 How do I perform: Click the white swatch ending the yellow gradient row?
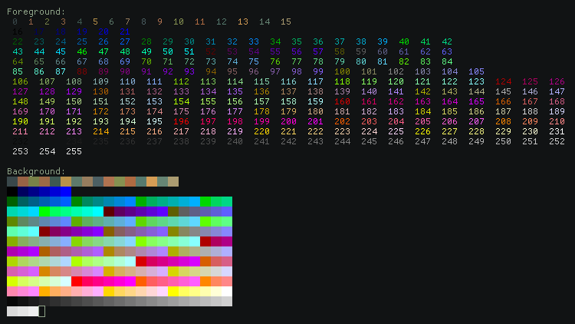click(x=227, y=292)
